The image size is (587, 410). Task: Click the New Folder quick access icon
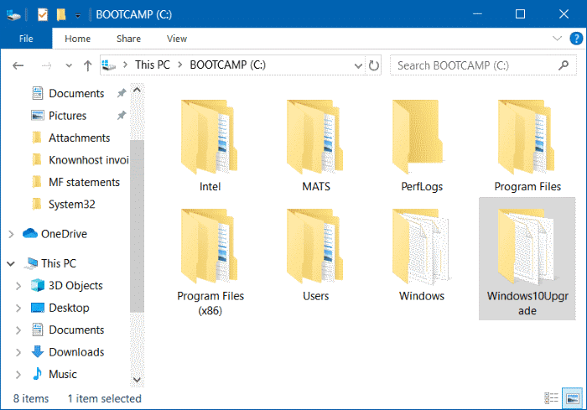pyautogui.click(x=61, y=14)
